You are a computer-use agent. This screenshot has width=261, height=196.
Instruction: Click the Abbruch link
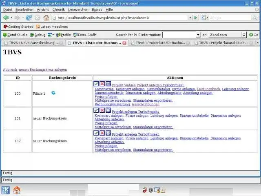pos(10,69)
